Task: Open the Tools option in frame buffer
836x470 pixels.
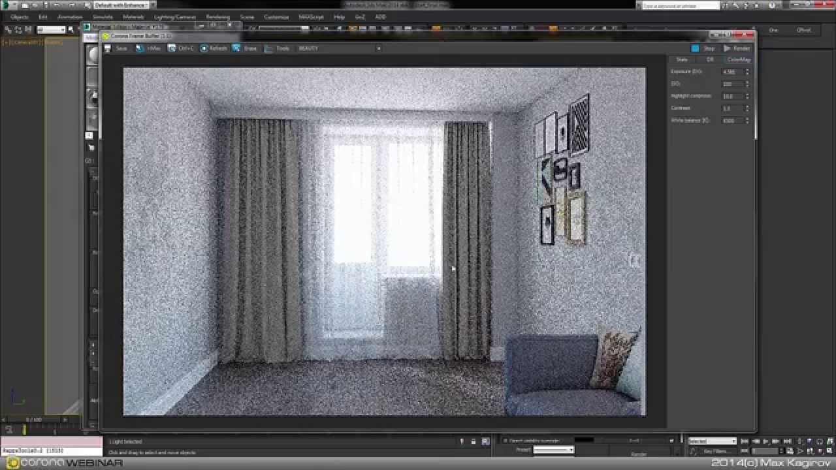Action: tap(277, 48)
